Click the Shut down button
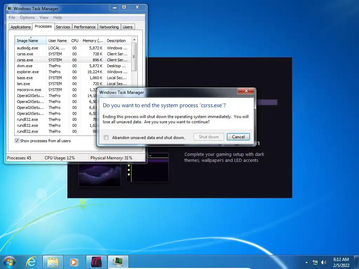359x269 pixels. tap(209, 137)
